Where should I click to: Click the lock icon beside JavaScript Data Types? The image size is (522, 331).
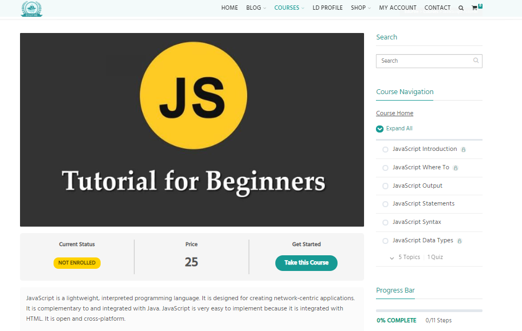tap(459, 241)
